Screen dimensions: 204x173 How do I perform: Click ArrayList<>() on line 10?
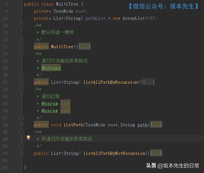click(x=139, y=18)
